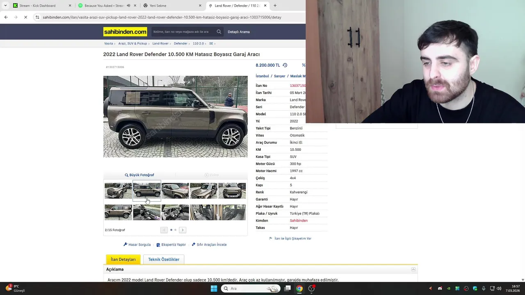Screen dimensions: 525x295
Task: Open Discord tray icon
Action: point(440,288)
